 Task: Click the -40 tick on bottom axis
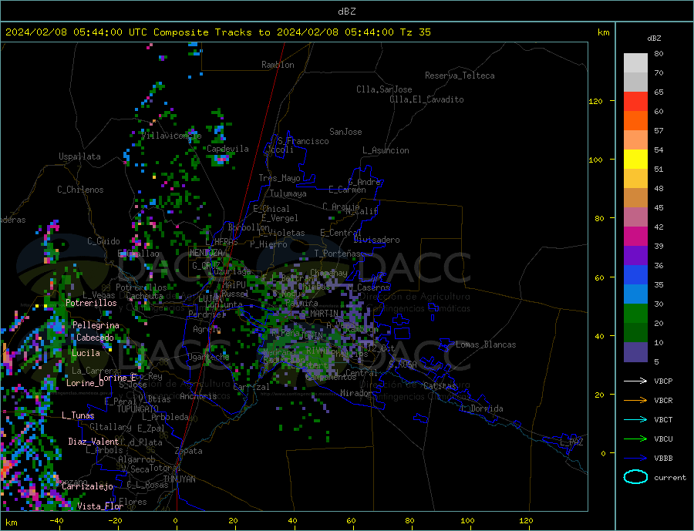[x=56, y=520]
